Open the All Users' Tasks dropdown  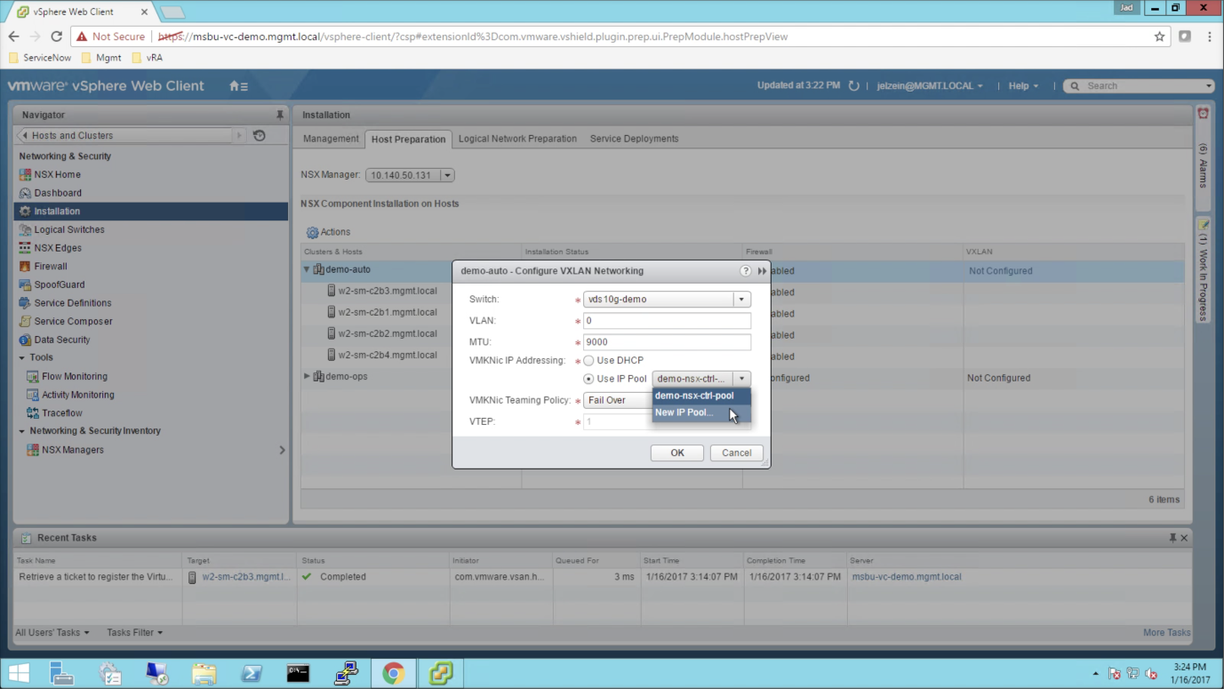pos(52,633)
